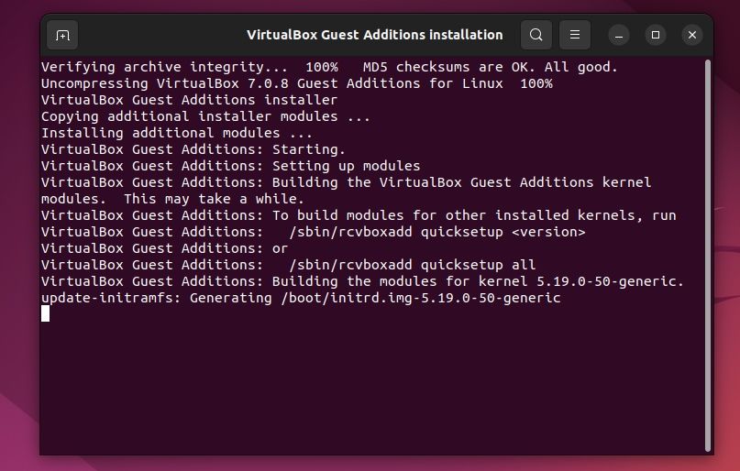Screen dimensions: 740x471
Task: Click the line 'Setting up modules'
Action: tap(231, 166)
